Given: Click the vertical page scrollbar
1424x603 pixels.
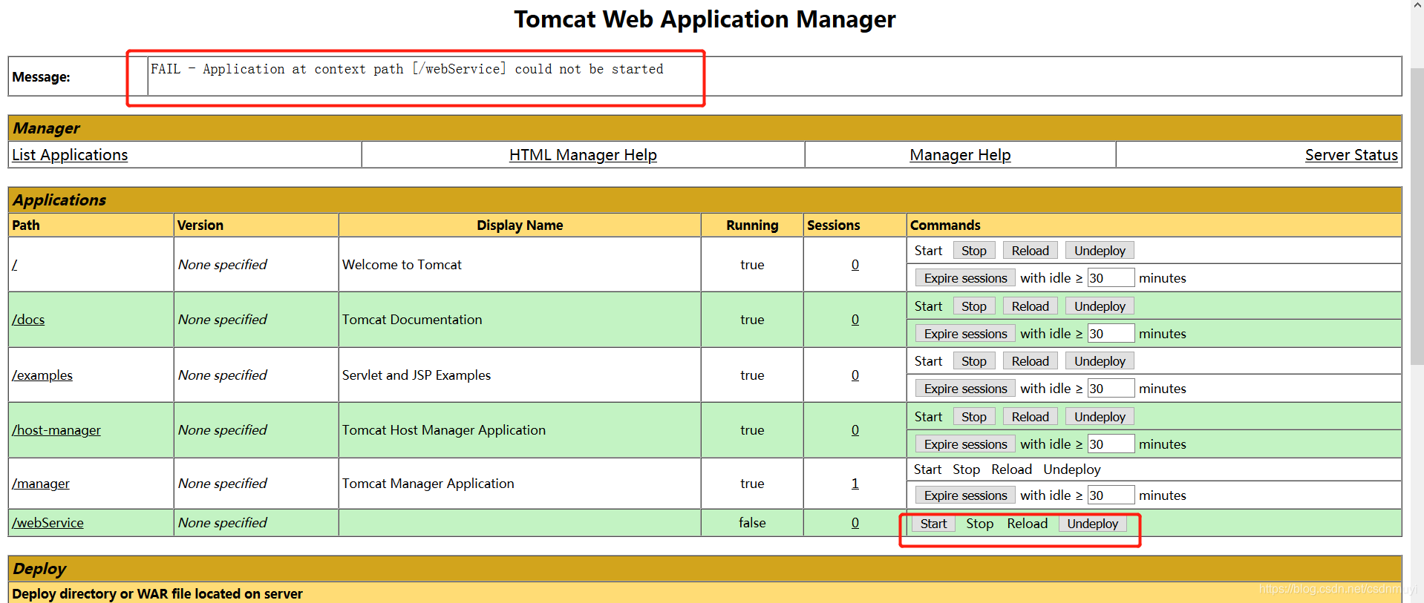Looking at the screenshot, I should click(1417, 215).
